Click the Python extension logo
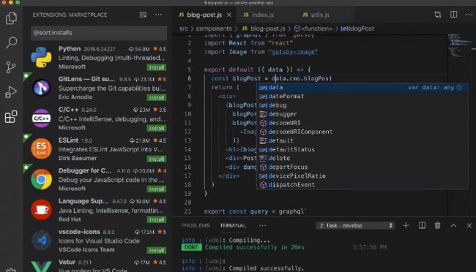The image size is (476, 272). 41,57
